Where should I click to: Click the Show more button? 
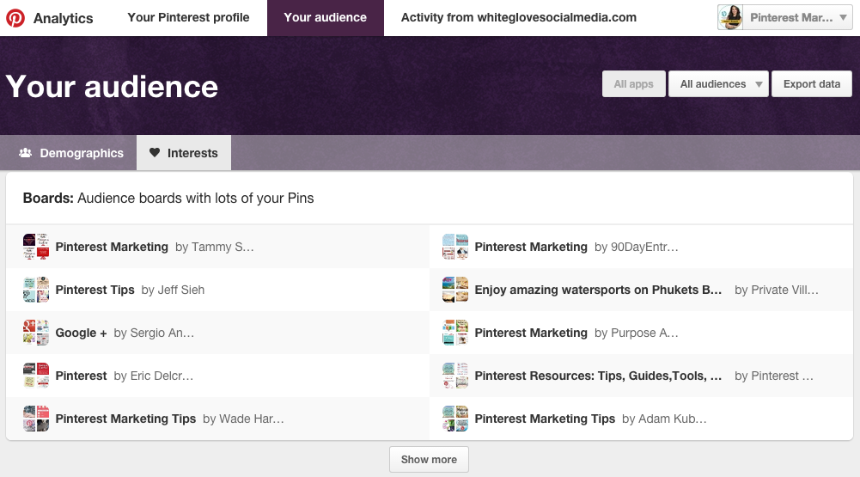[429, 460]
